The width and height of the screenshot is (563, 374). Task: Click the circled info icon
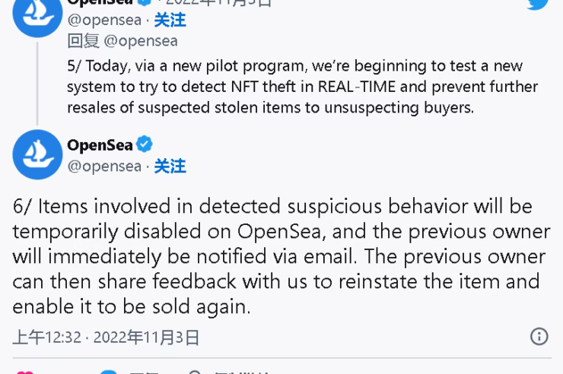pos(539,337)
